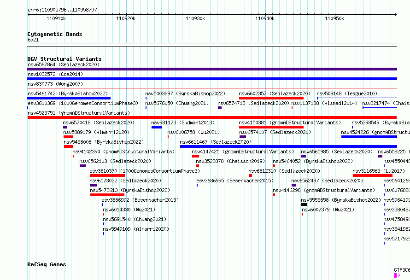Click the 110930k ruler position

coord(195,19)
